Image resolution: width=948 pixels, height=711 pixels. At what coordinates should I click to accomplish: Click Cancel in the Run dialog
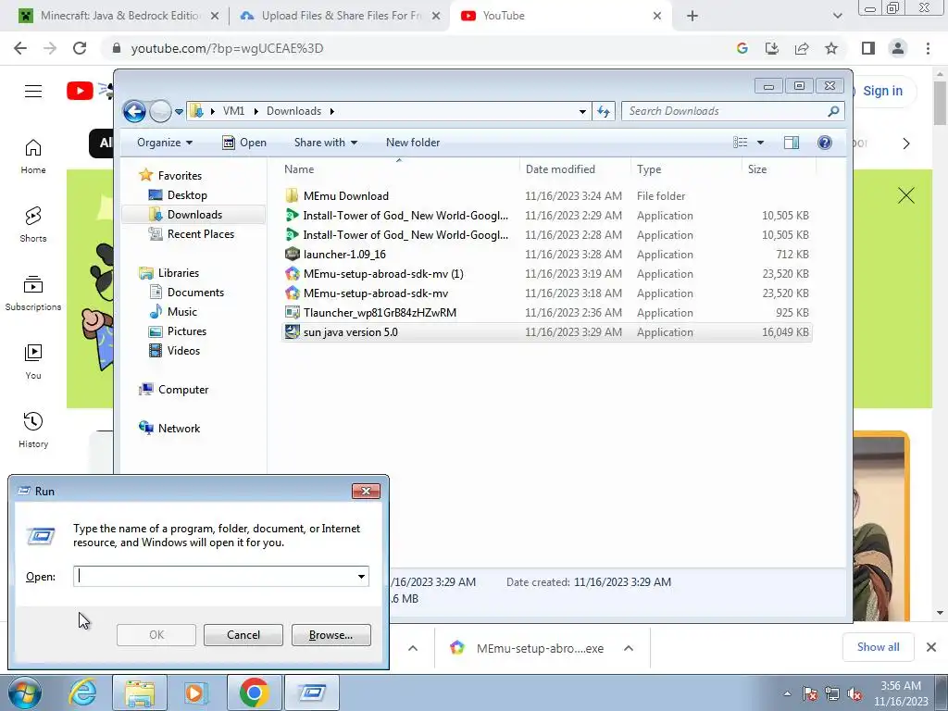coord(243,635)
